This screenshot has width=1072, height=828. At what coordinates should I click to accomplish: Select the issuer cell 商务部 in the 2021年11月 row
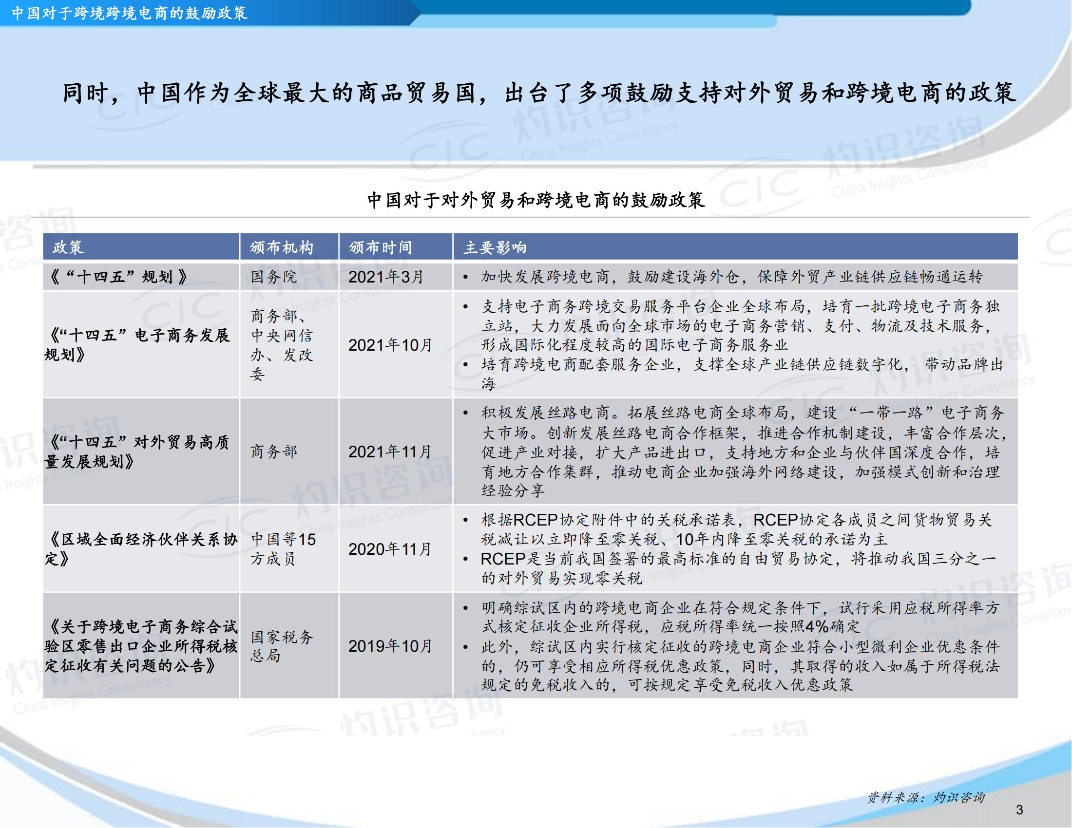pos(289,452)
